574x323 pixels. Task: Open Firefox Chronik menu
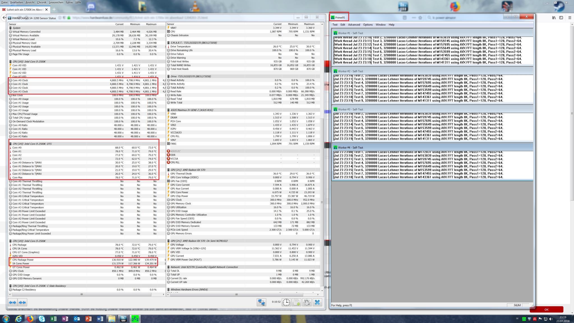click(41, 2)
